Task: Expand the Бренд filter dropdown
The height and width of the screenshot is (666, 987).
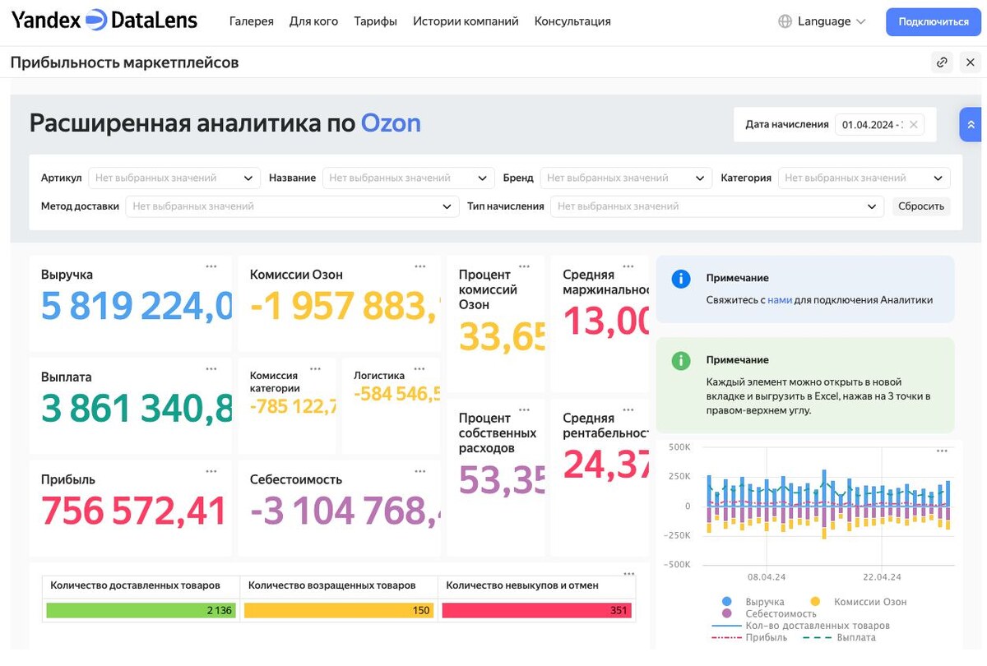Action: click(x=625, y=178)
